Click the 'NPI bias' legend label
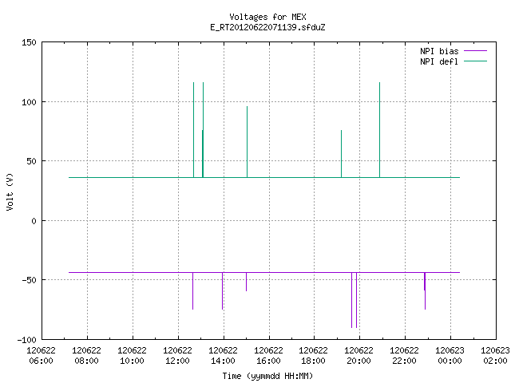Viewport: 511px width, 383px height. tap(439, 51)
